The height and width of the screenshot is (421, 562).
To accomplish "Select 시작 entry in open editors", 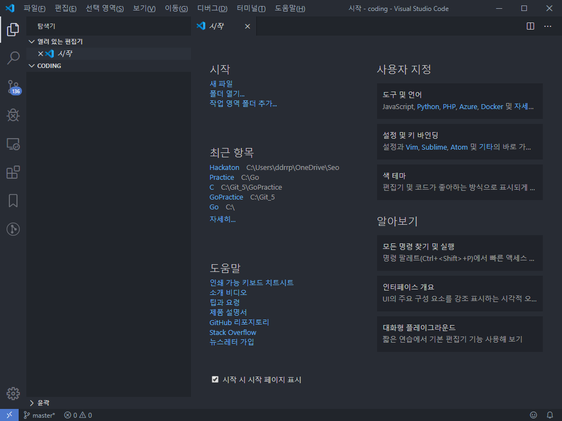I will point(109,54).
